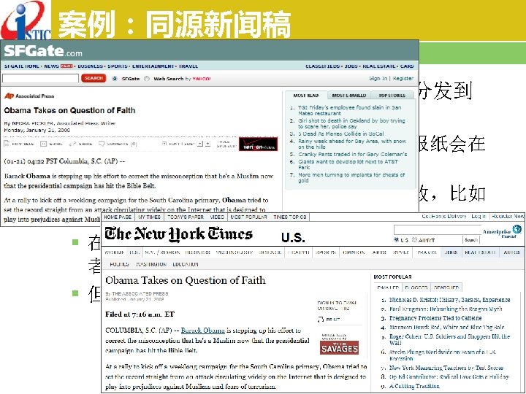The image size is (526, 394).
Task: Click the Email article envelope icon
Action: (43, 144)
